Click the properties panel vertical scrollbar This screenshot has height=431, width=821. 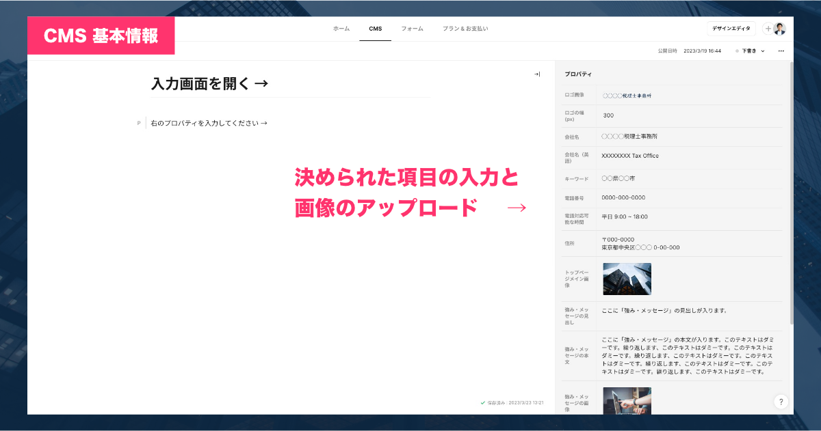click(x=791, y=193)
